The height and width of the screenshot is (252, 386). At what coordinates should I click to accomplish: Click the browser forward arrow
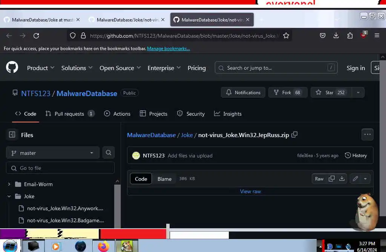(23, 36)
